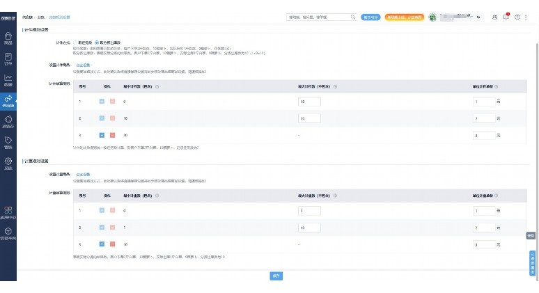Click the info icon beside the weight unit-price header
539x293 pixels.
point(496,196)
